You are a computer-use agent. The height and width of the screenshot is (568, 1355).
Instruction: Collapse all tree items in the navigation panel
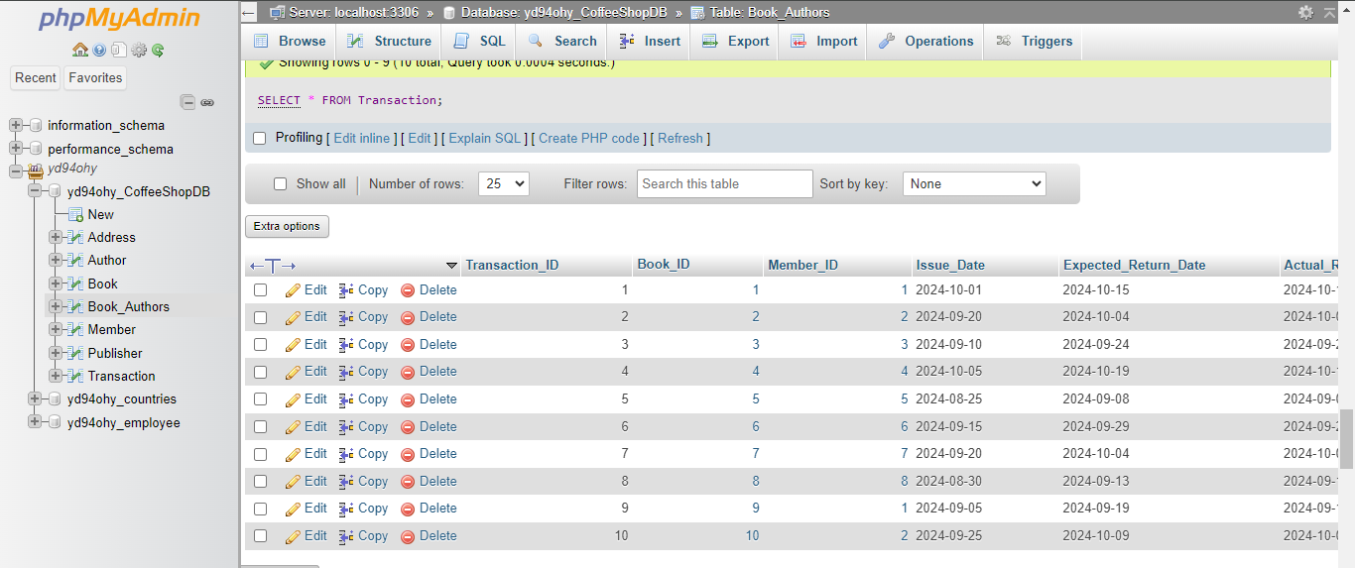click(x=187, y=102)
